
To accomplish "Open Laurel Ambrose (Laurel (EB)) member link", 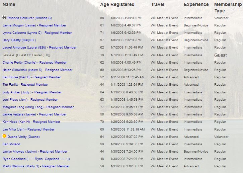I will pyautogui.click(x=39, y=48).
